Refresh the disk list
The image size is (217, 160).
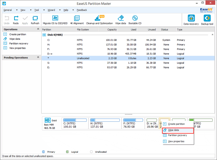(x=35, y=20)
